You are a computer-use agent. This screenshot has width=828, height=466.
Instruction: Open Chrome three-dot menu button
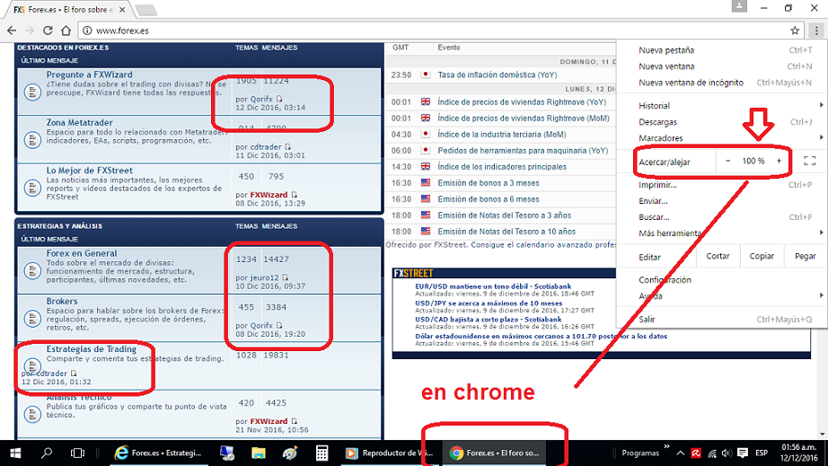(x=815, y=31)
